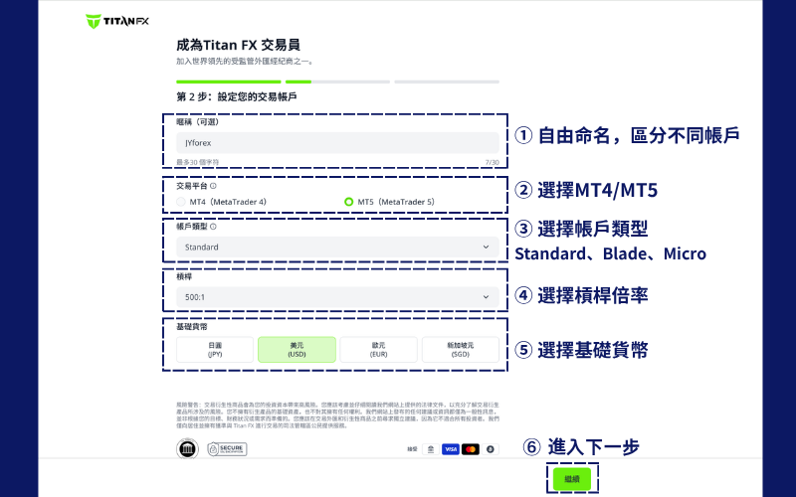Open the Standard account type dropdown
796x497 pixels.
coord(337,248)
